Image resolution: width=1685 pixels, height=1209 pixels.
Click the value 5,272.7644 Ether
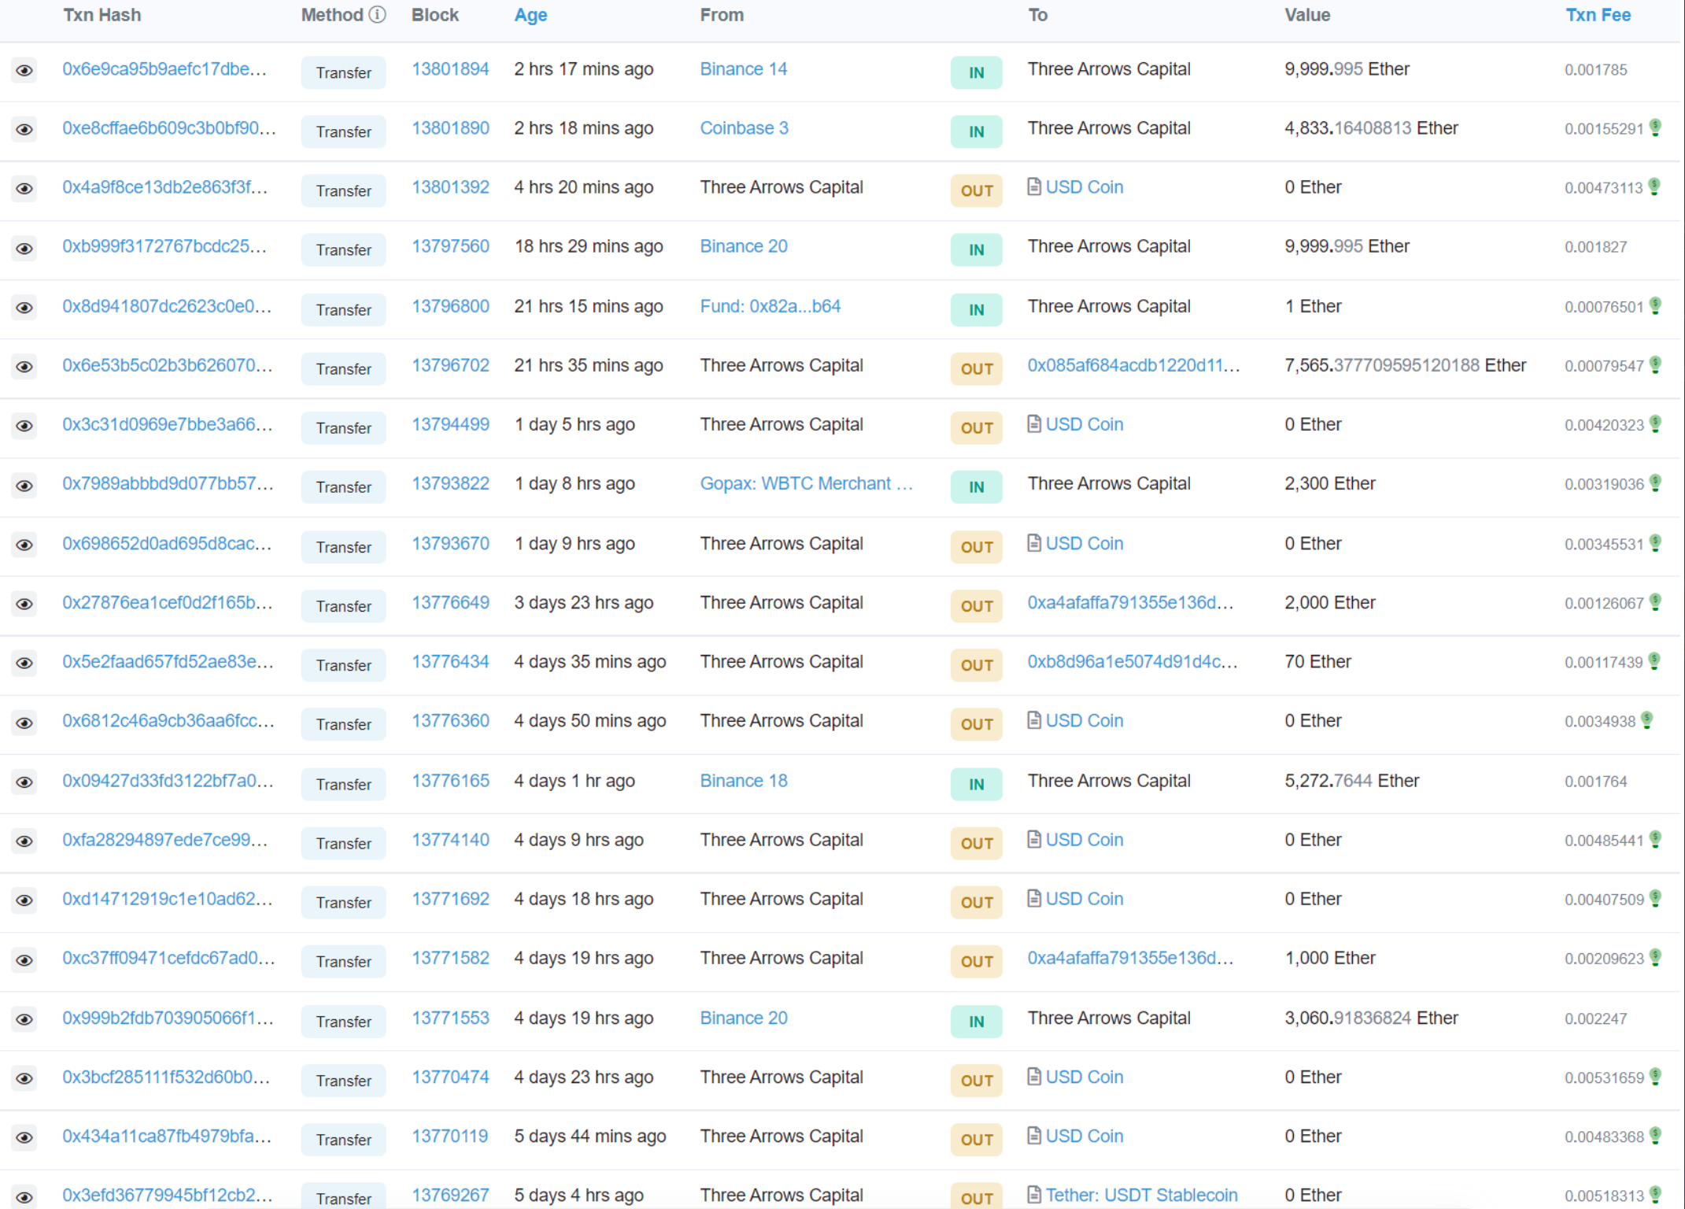tap(1351, 781)
